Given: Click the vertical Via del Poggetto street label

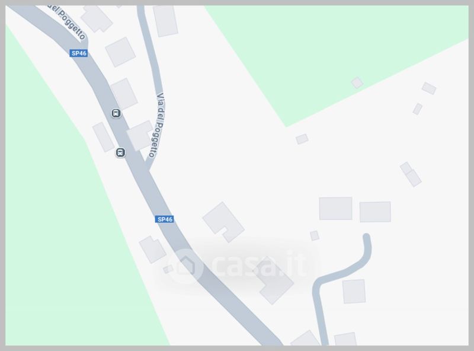Looking at the screenshot, I should click(158, 125).
